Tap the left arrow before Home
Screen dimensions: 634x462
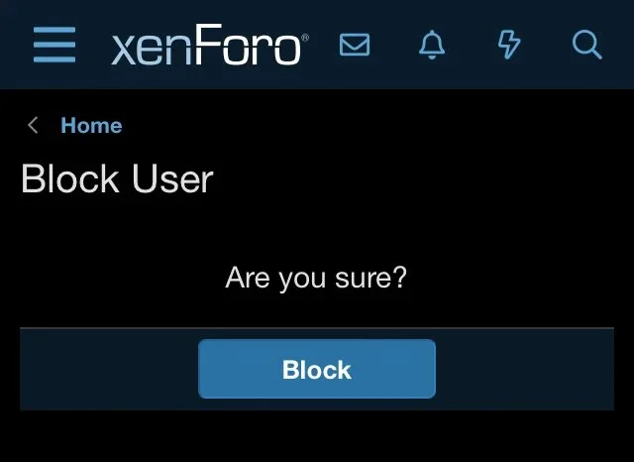33,125
